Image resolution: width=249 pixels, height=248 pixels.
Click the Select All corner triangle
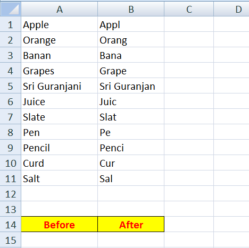[x=11, y=9]
